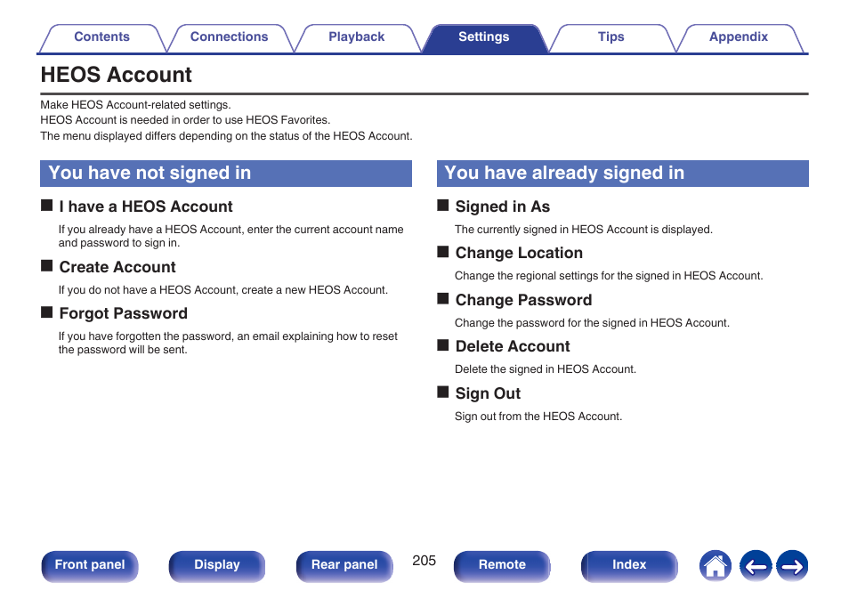Click 'Change the regional settings' description
The width and height of the screenshot is (849, 599).
(609, 276)
